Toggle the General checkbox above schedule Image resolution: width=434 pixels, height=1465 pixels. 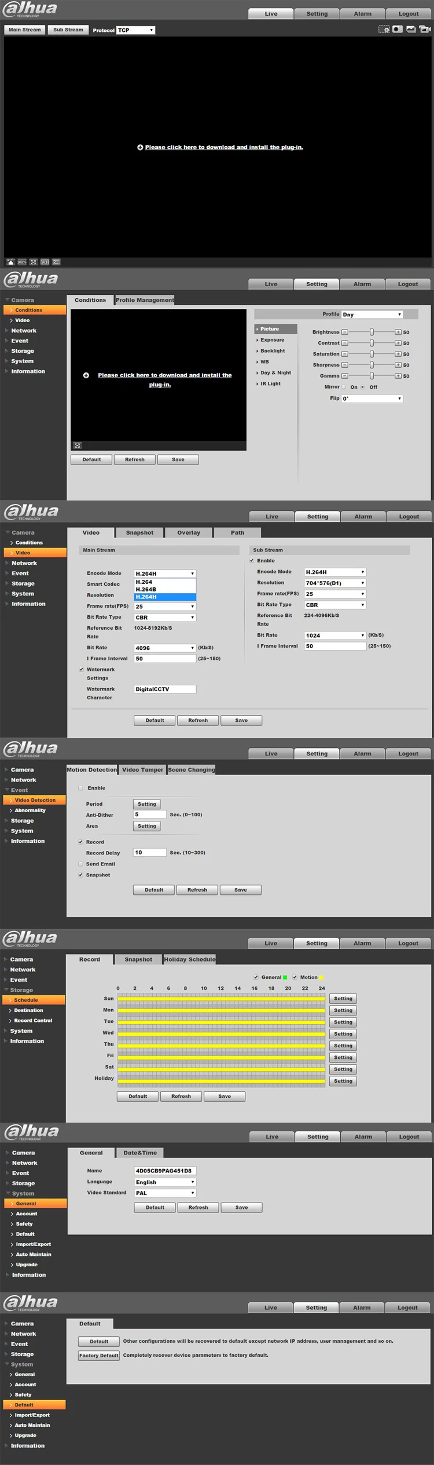pos(256,977)
